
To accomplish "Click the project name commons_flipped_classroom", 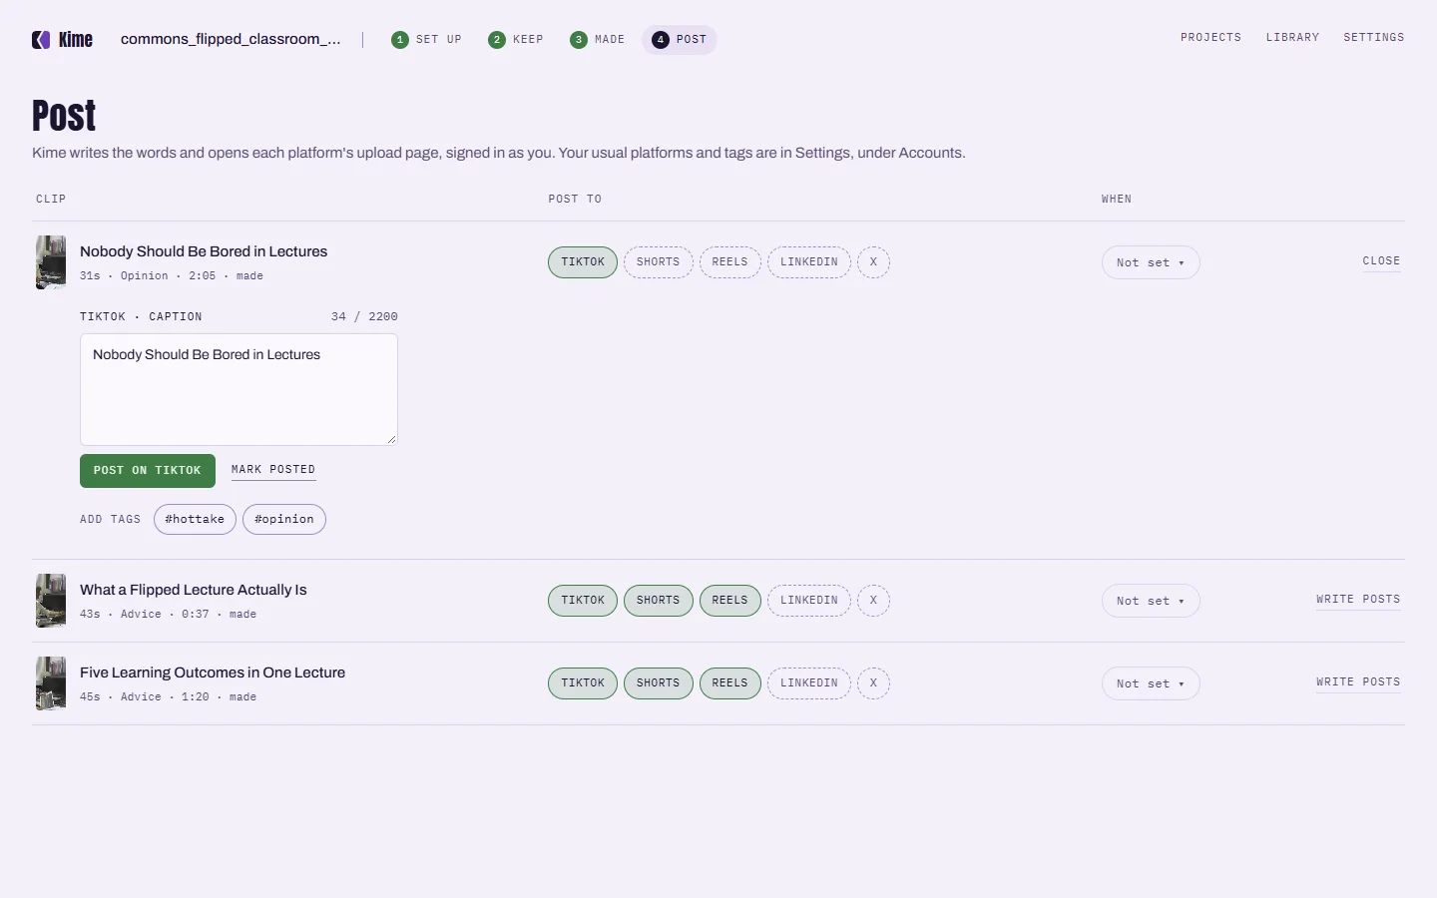I will click(231, 39).
